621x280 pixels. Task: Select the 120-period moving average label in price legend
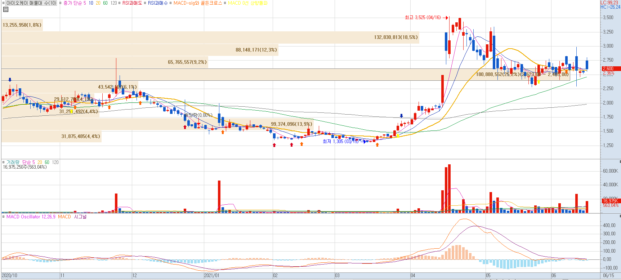click(x=113, y=3)
